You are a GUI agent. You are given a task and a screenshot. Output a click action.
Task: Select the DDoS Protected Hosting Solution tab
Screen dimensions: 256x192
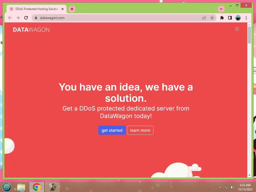pyautogui.click(x=36, y=9)
